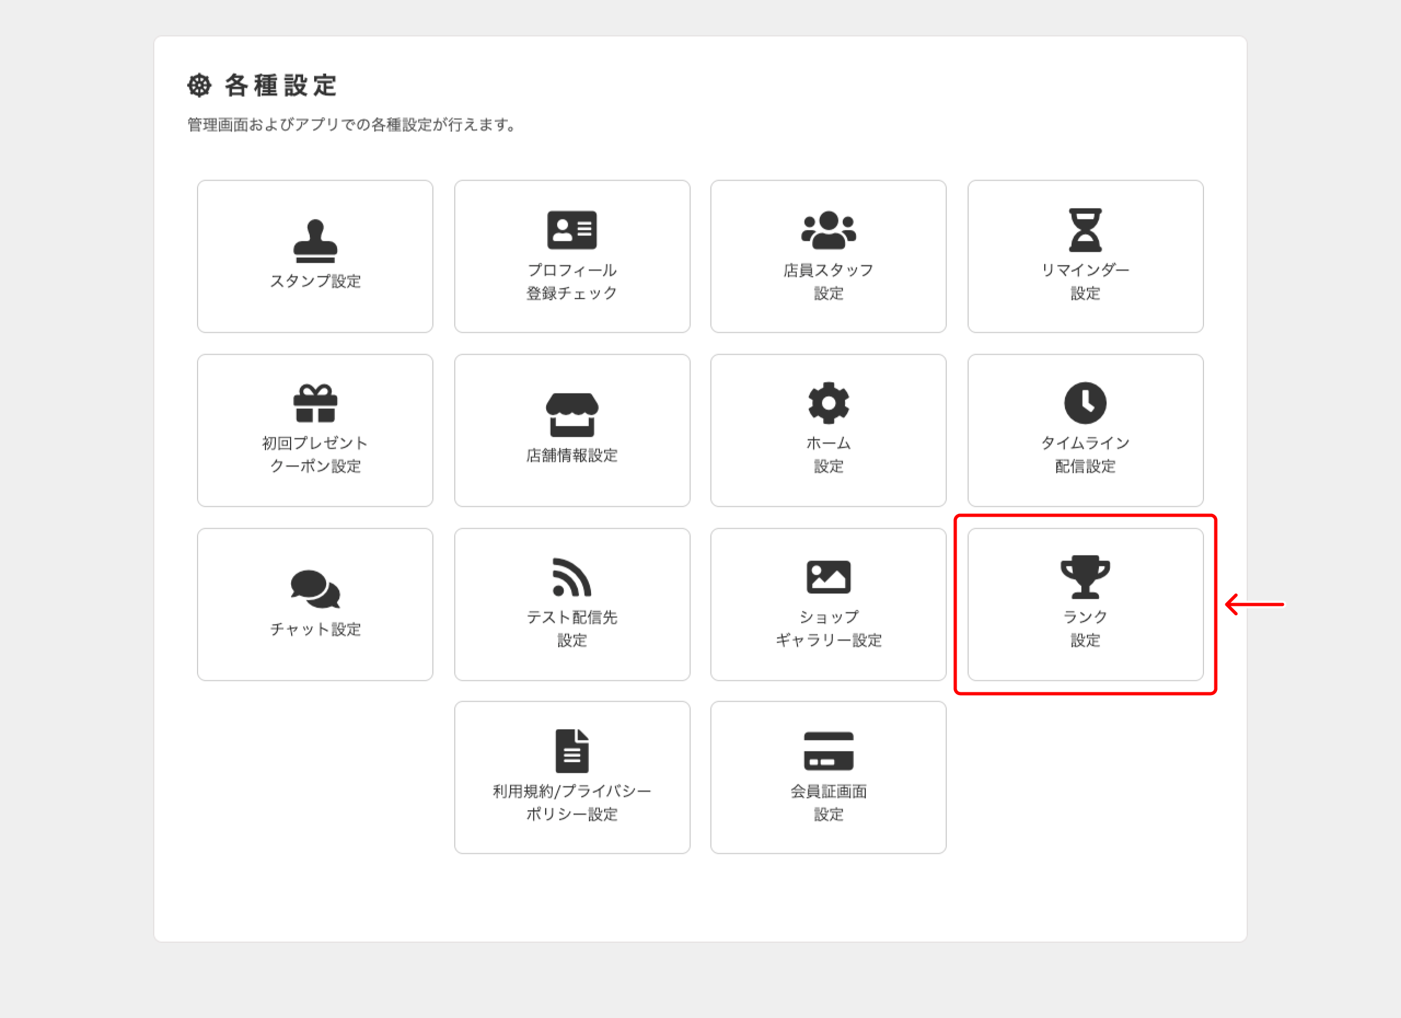Viewport: 1401px width, 1018px height.
Task: Open リマインダー設定 text label
Action: [x=1085, y=281]
